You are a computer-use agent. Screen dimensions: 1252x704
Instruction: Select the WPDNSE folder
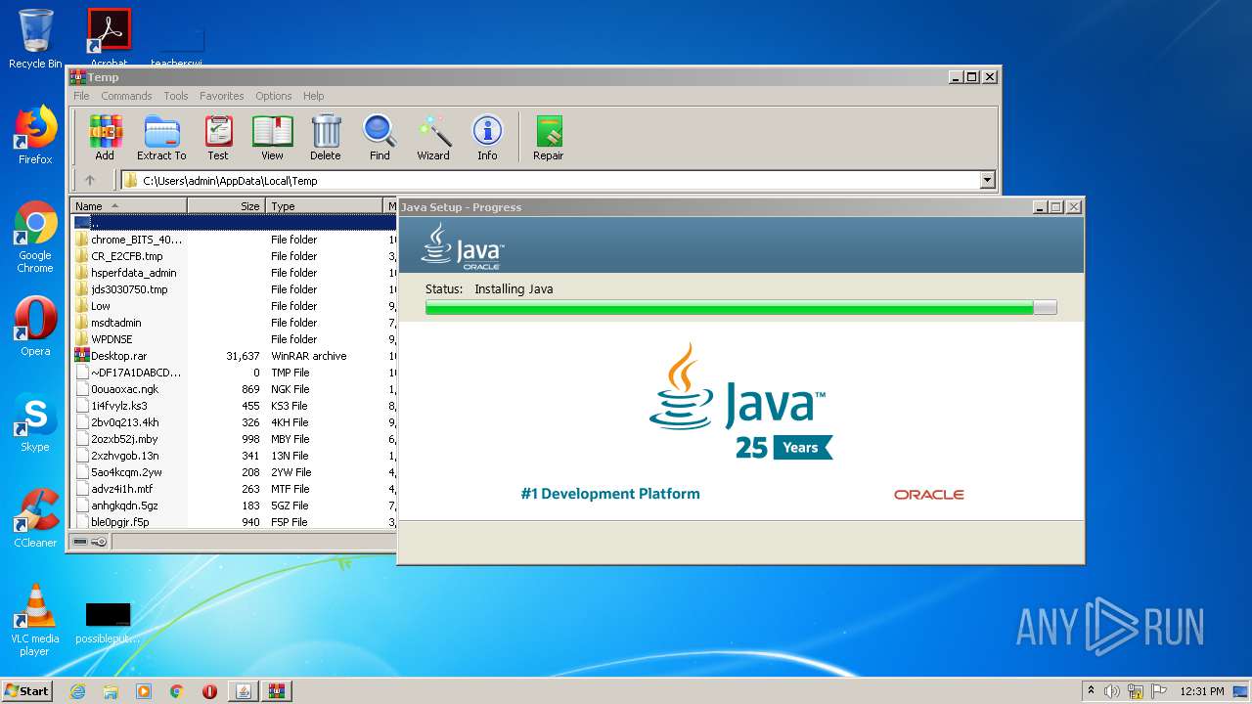(x=233, y=339)
